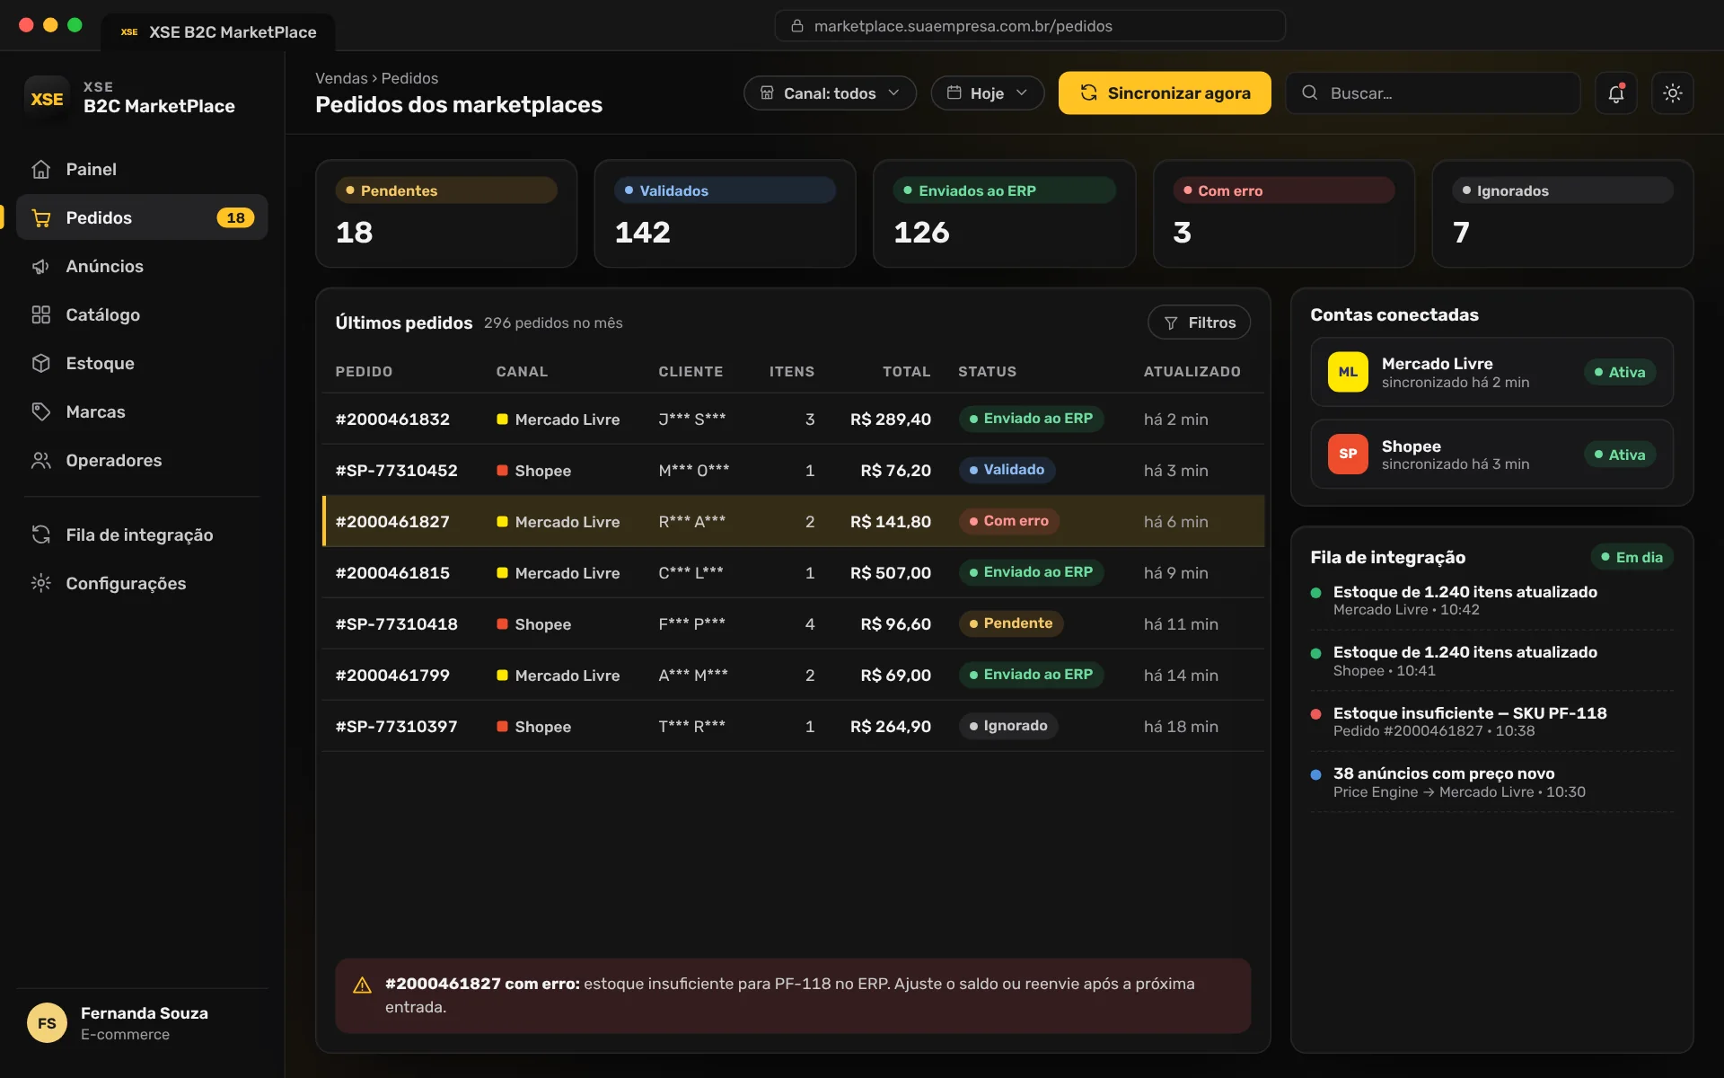Click the Anúncios megaphone icon
Viewport: 1724px width, 1078px height.
click(41, 266)
